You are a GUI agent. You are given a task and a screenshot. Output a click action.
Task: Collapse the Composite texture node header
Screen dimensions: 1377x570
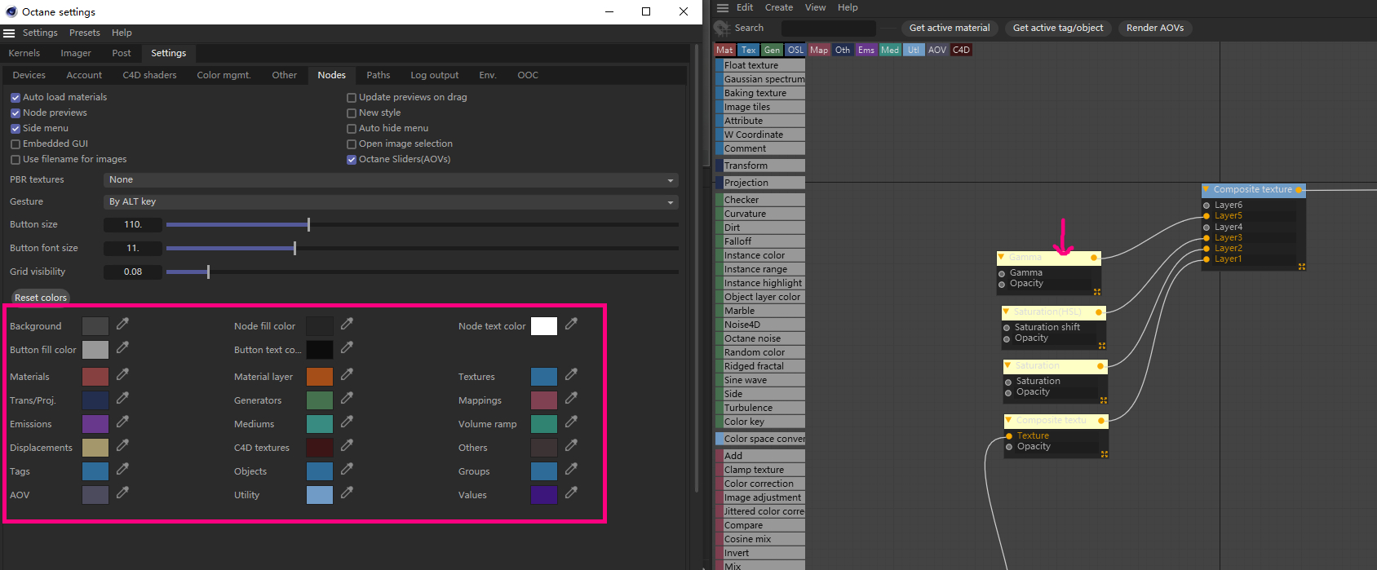click(x=1207, y=189)
